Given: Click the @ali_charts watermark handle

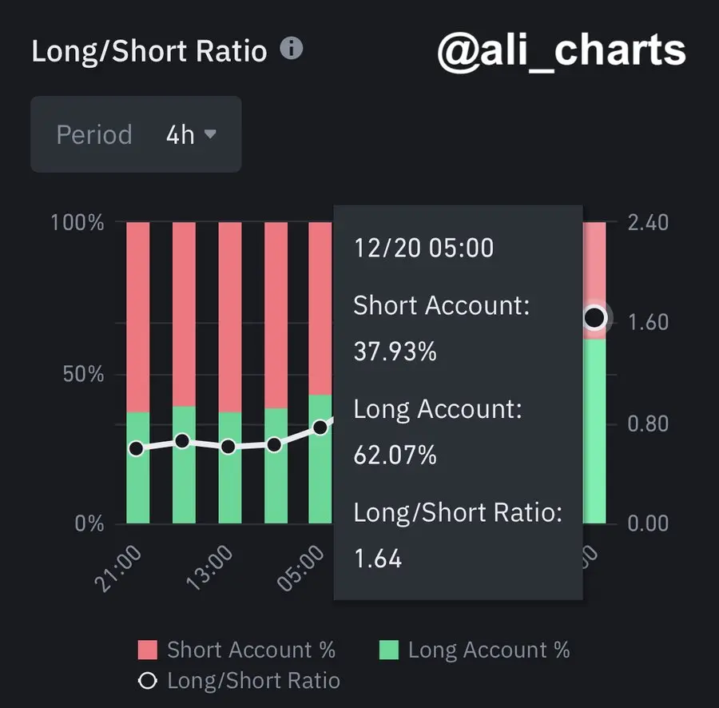Looking at the screenshot, I should pyautogui.click(x=562, y=50).
